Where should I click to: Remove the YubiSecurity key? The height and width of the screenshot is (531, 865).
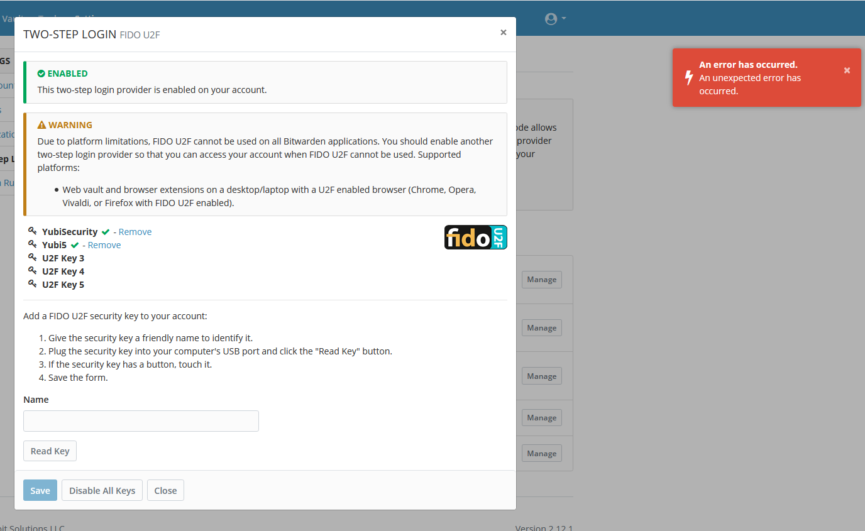[x=135, y=232]
